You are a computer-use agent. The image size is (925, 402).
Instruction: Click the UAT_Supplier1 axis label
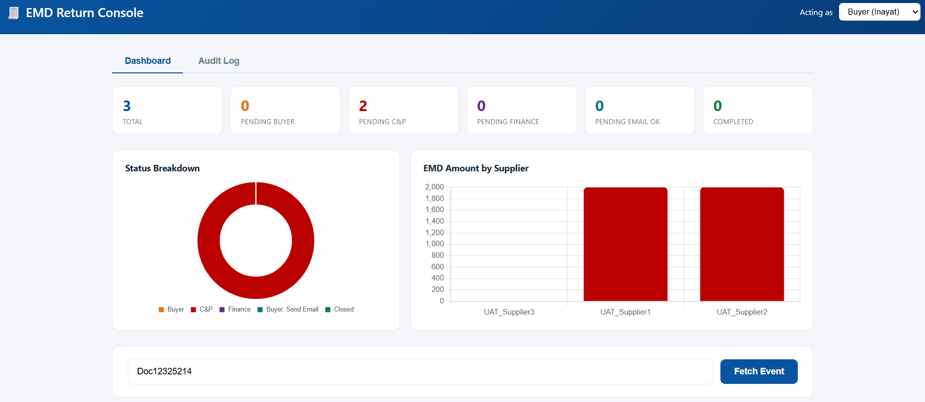click(x=625, y=312)
